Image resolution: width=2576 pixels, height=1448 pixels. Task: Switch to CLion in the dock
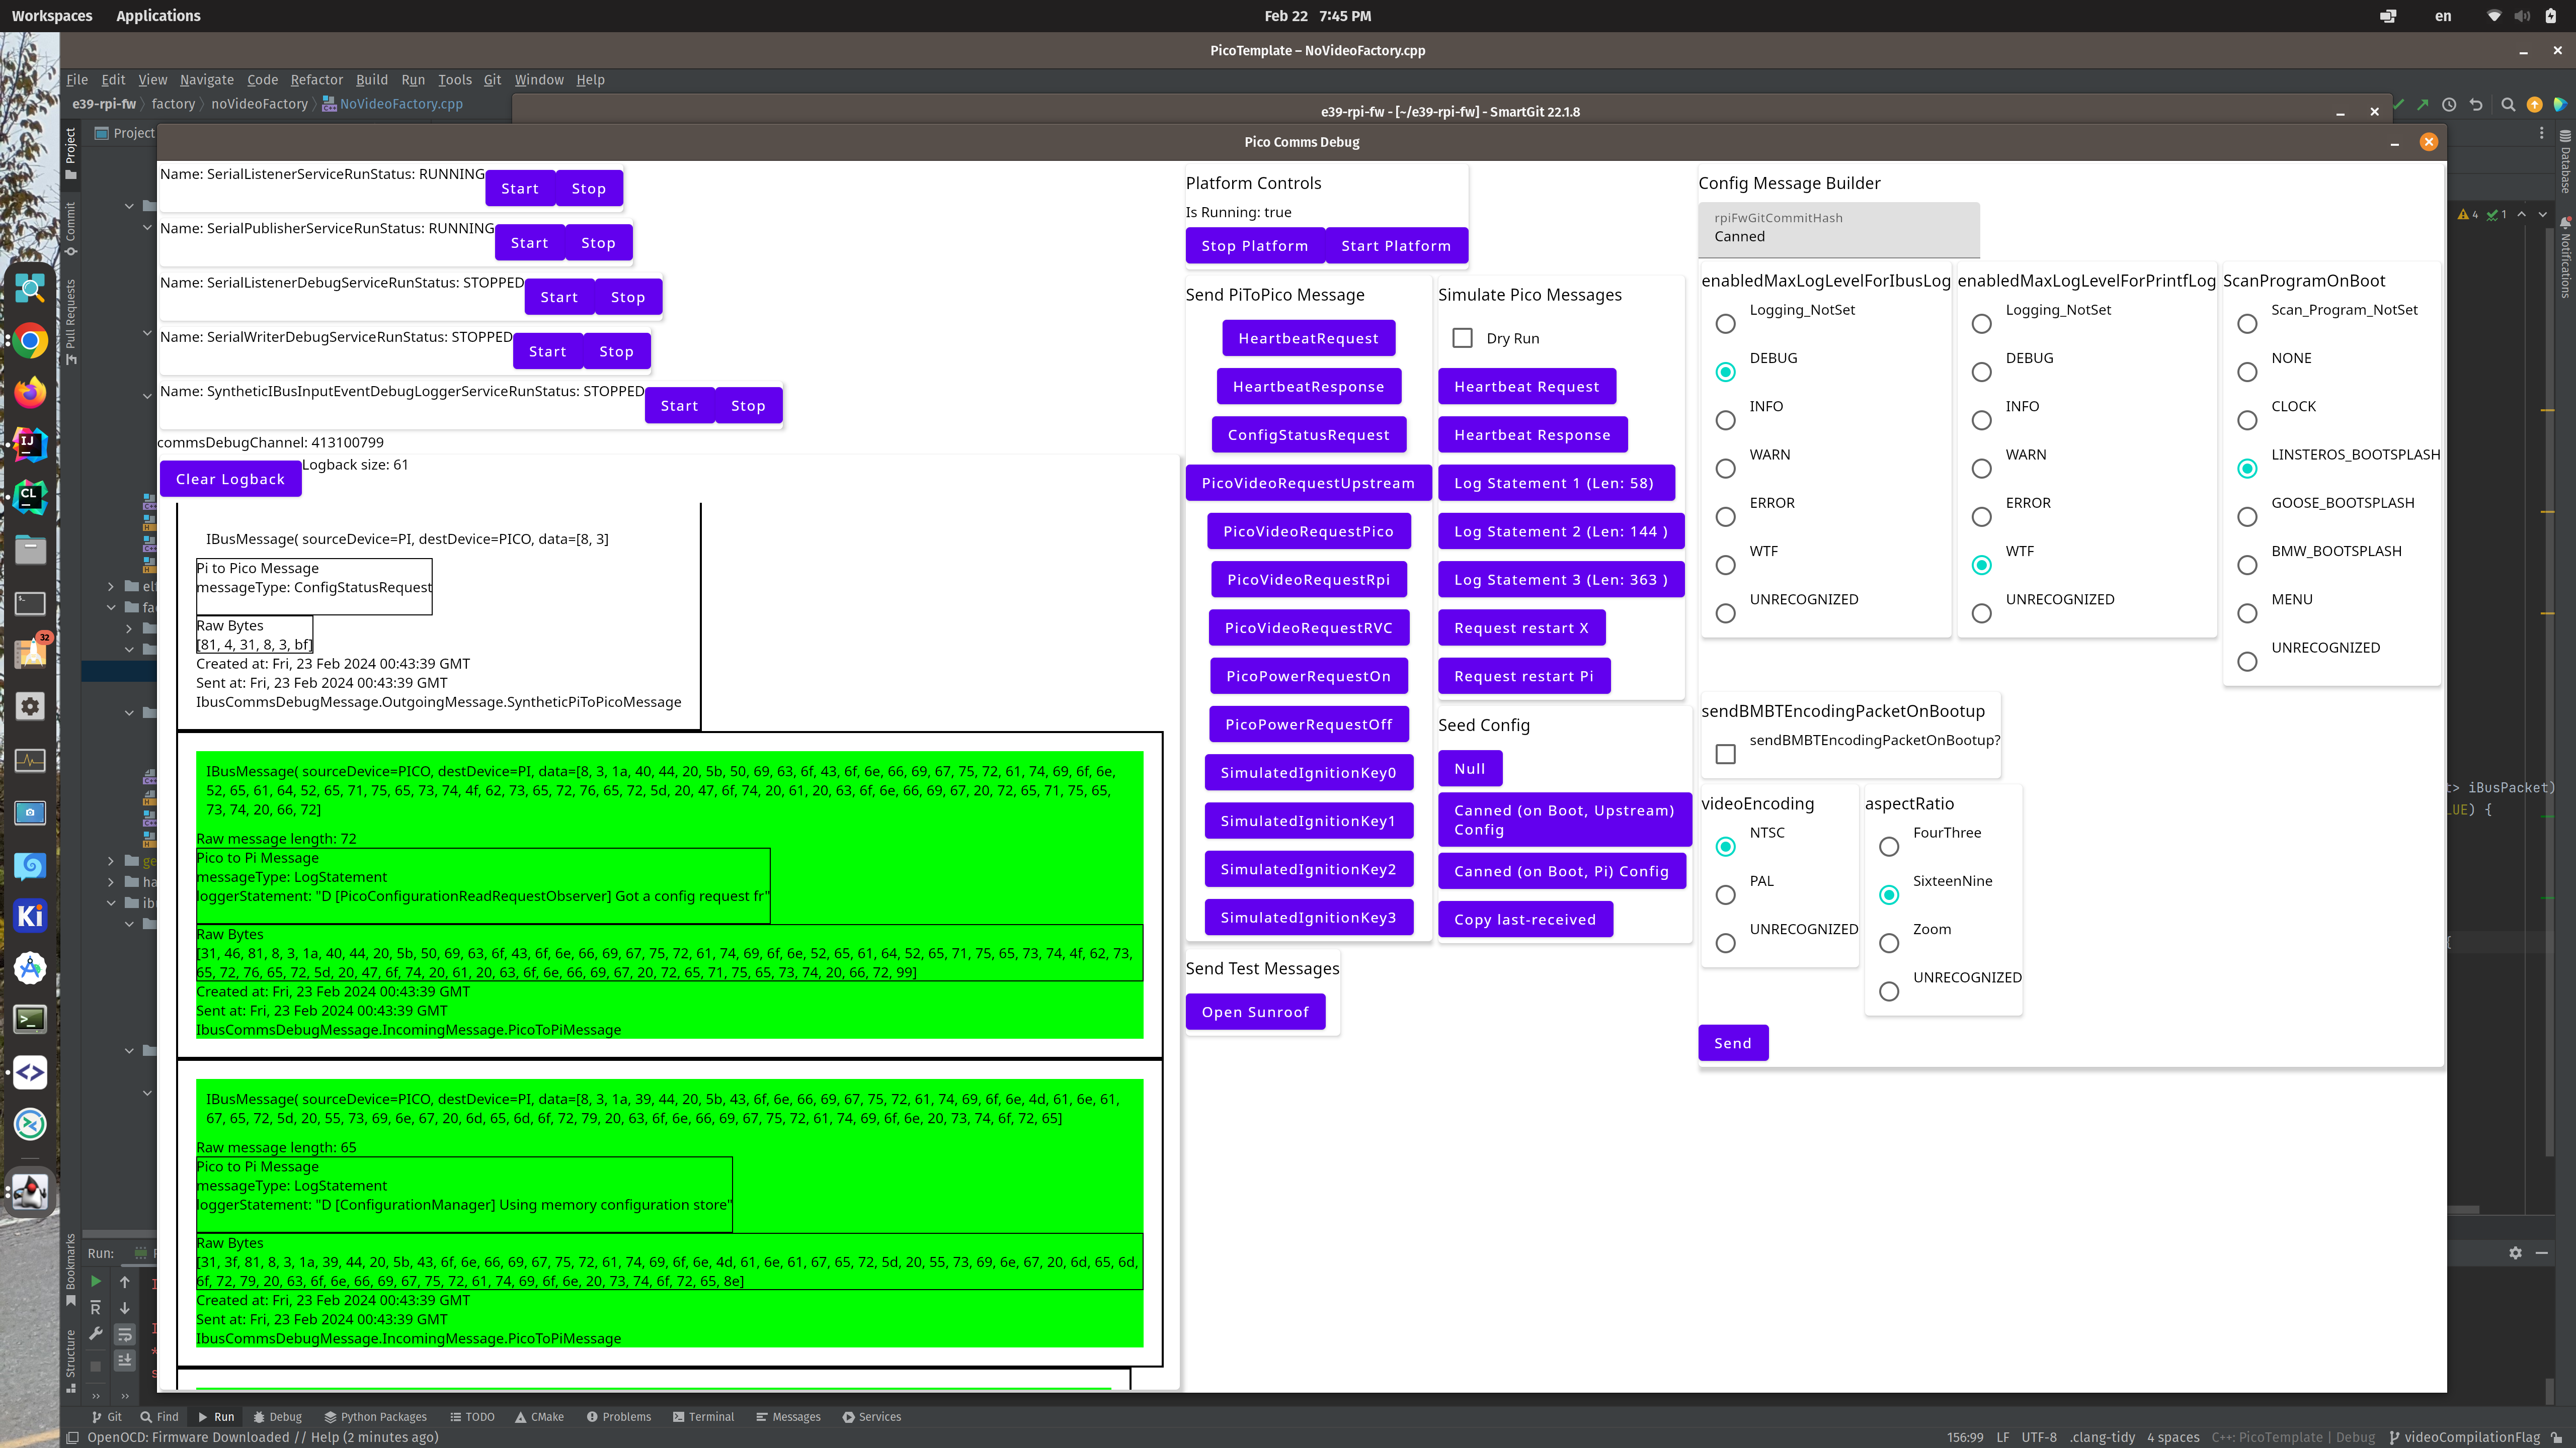click(x=30, y=497)
